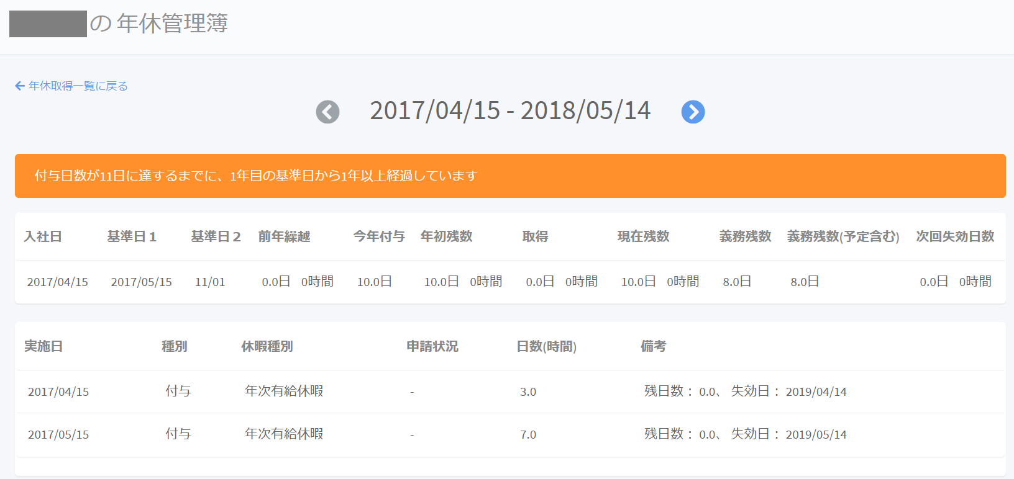Viewport: 1014px width, 479px height.
Task: Click the 今年付与 value 10.0日
Action: (374, 282)
